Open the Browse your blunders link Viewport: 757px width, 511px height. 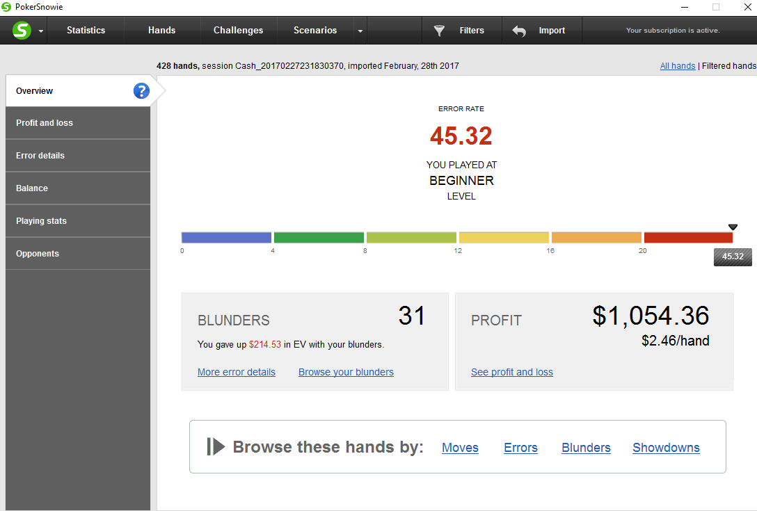pos(346,372)
